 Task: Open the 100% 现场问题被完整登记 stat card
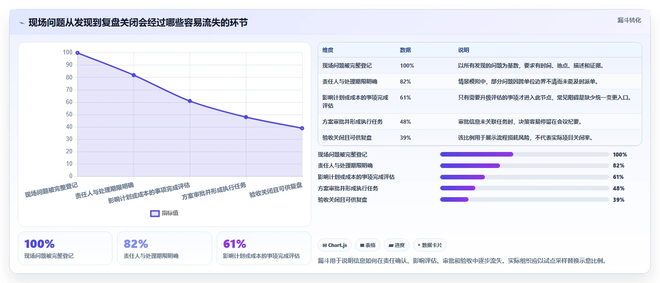pyautogui.click(x=65, y=248)
